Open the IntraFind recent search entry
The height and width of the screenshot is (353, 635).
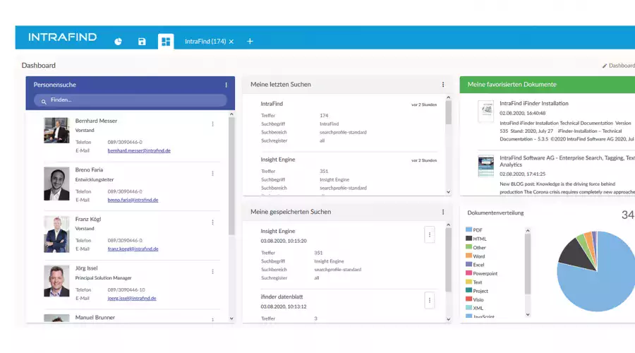point(272,104)
